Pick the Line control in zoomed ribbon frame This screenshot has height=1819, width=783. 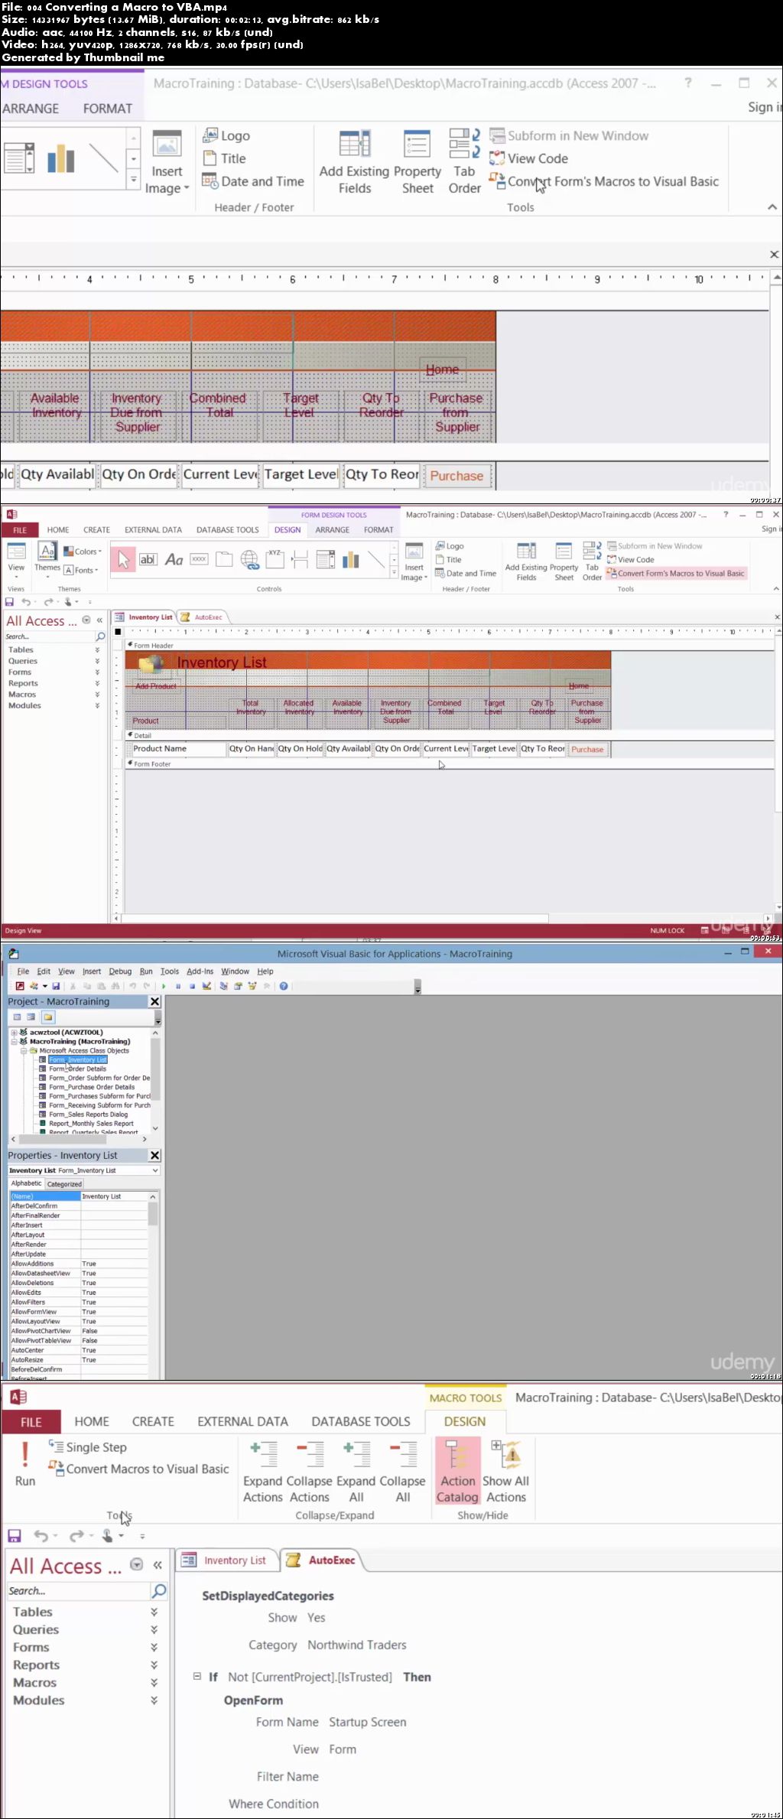[103, 158]
